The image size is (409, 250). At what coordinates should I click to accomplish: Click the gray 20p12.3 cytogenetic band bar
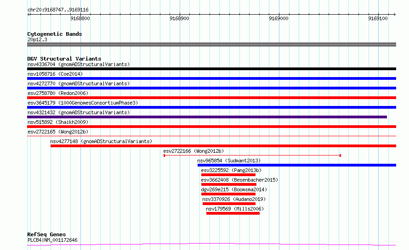(x=211, y=44)
